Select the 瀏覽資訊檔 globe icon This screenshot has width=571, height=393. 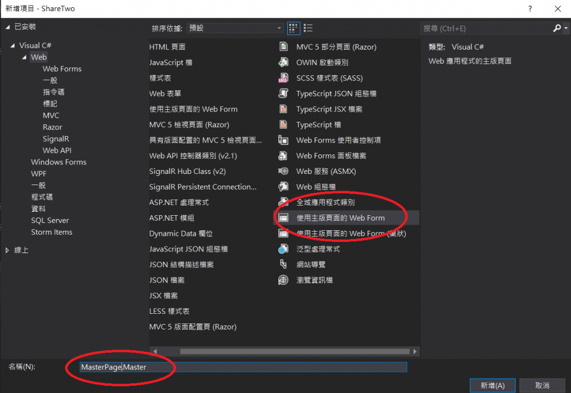[x=283, y=280]
